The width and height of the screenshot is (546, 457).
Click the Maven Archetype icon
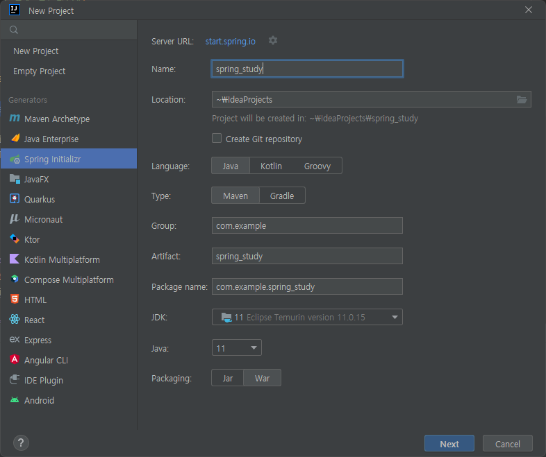[15, 119]
